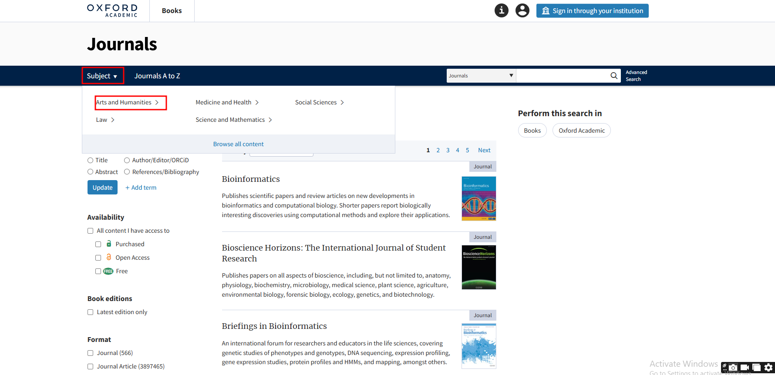775x375 pixels.
Task: Expand the Subject dropdown menu
Action: tap(102, 76)
